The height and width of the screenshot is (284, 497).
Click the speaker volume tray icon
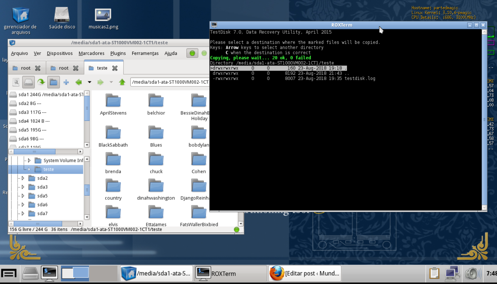coord(473,273)
